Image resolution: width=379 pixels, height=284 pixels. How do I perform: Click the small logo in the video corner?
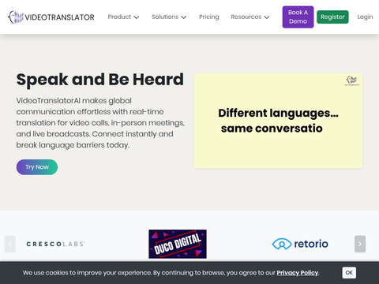pyautogui.click(x=352, y=80)
